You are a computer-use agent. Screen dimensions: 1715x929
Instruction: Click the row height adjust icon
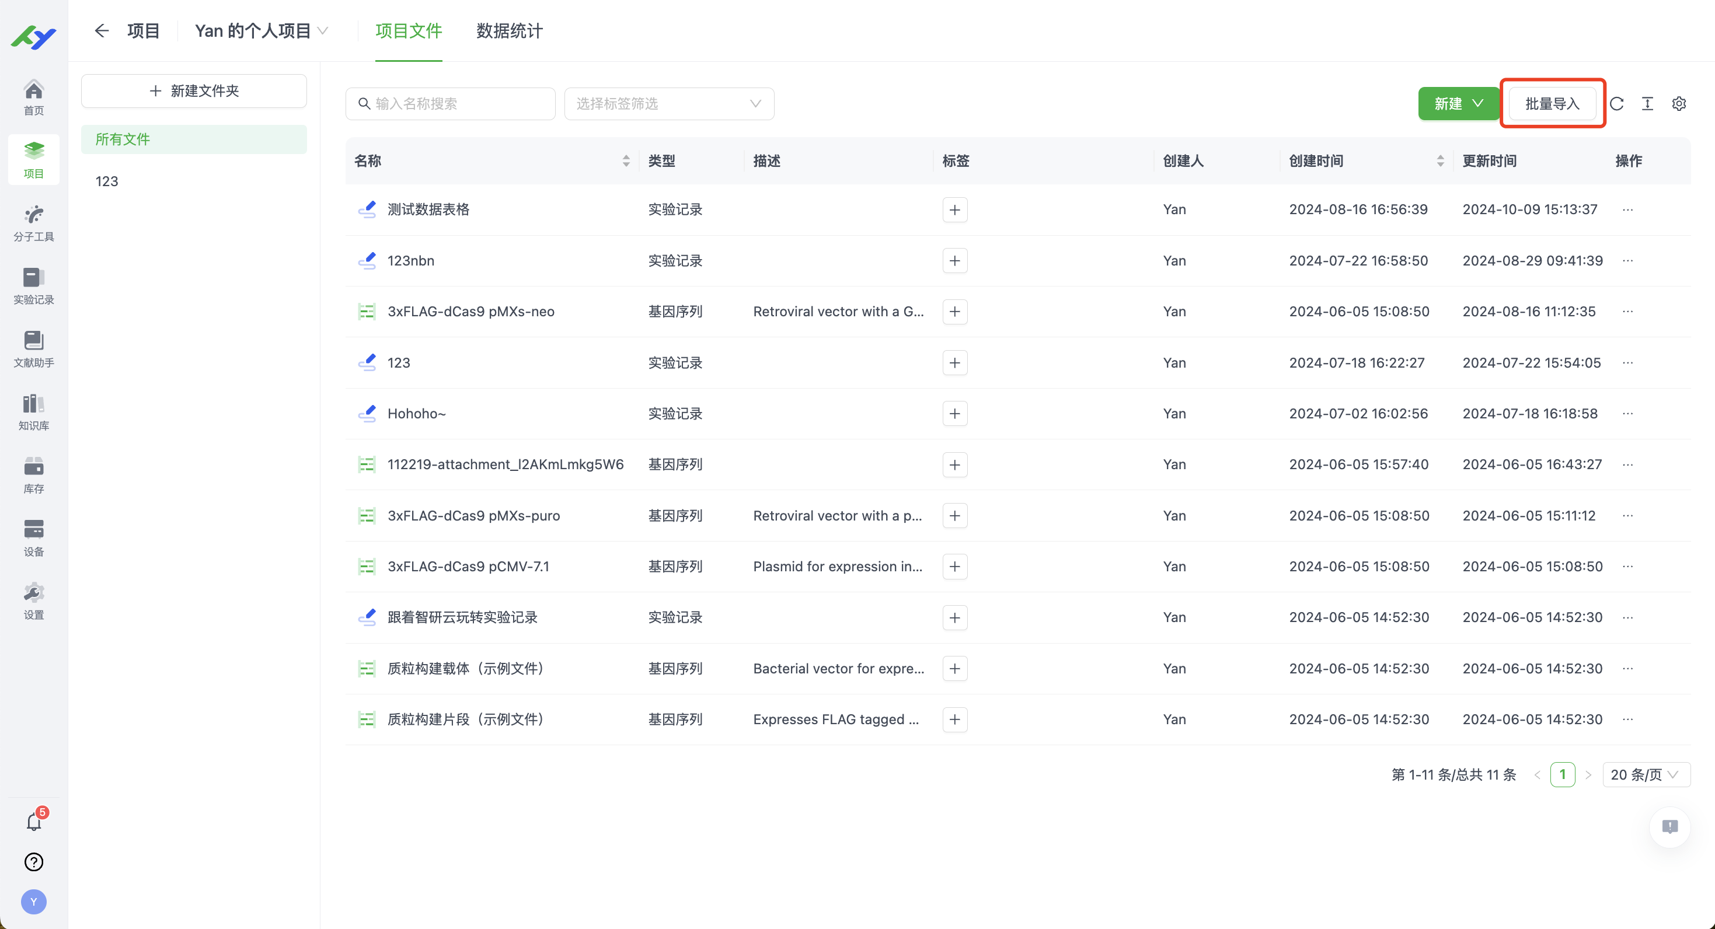1647,104
